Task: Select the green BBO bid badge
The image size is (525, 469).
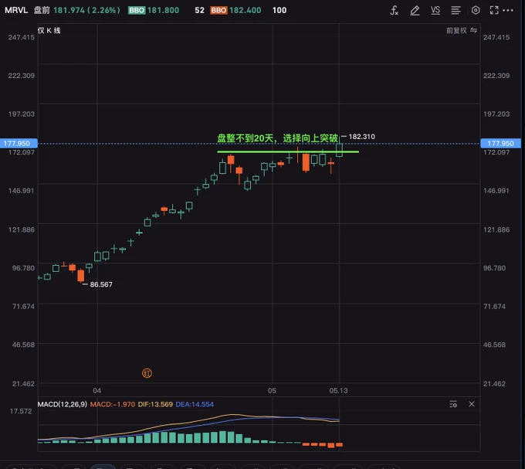Action: (137, 10)
